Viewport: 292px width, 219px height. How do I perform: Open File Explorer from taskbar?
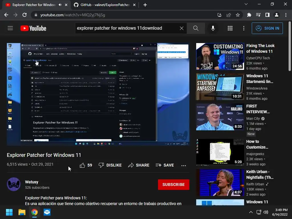(x=22, y=212)
